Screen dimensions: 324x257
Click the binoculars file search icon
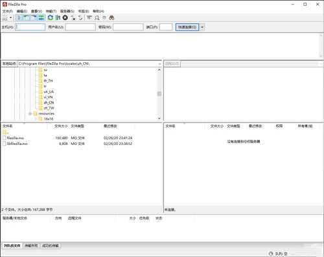click(111, 17)
